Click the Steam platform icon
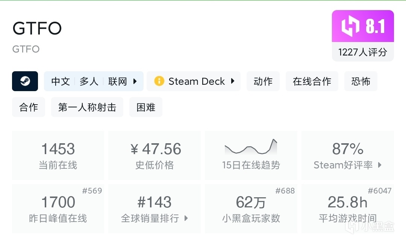The height and width of the screenshot is (240, 406). [x=25, y=81]
